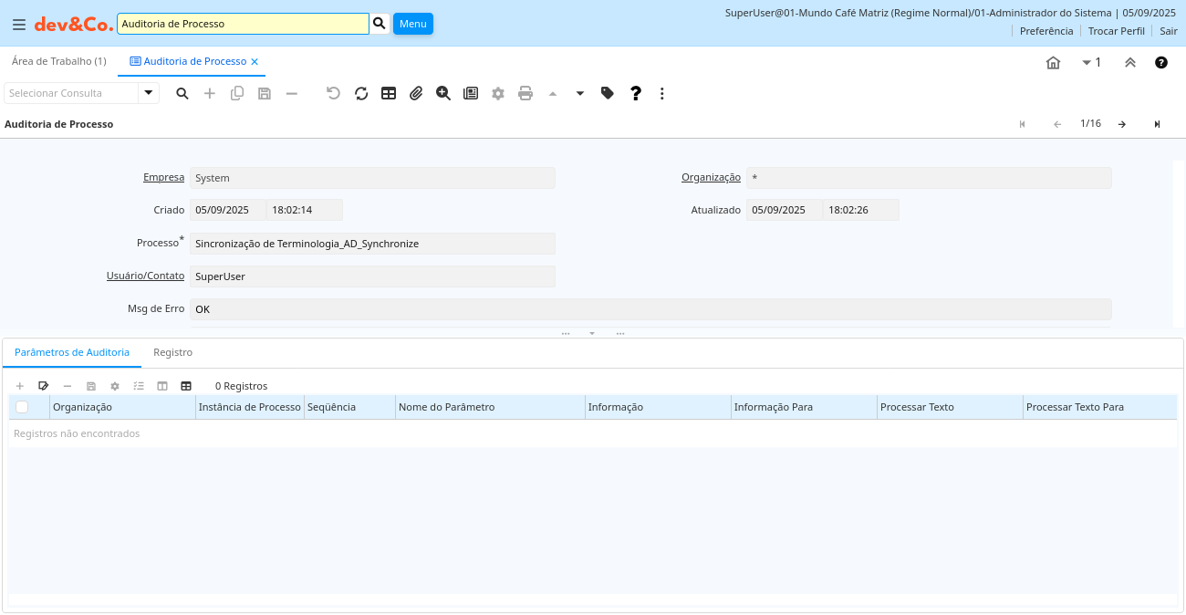Open the Report icon in toolbar
Viewport: 1186px width, 615px height.
471,93
